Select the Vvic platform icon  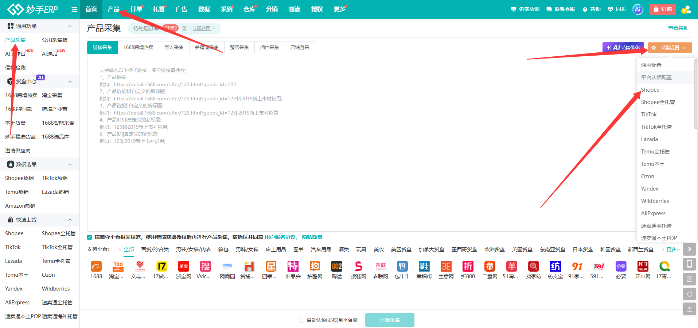click(206, 267)
